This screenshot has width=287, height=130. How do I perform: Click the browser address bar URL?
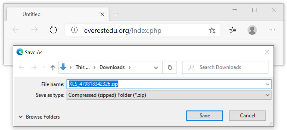point(122,30)
